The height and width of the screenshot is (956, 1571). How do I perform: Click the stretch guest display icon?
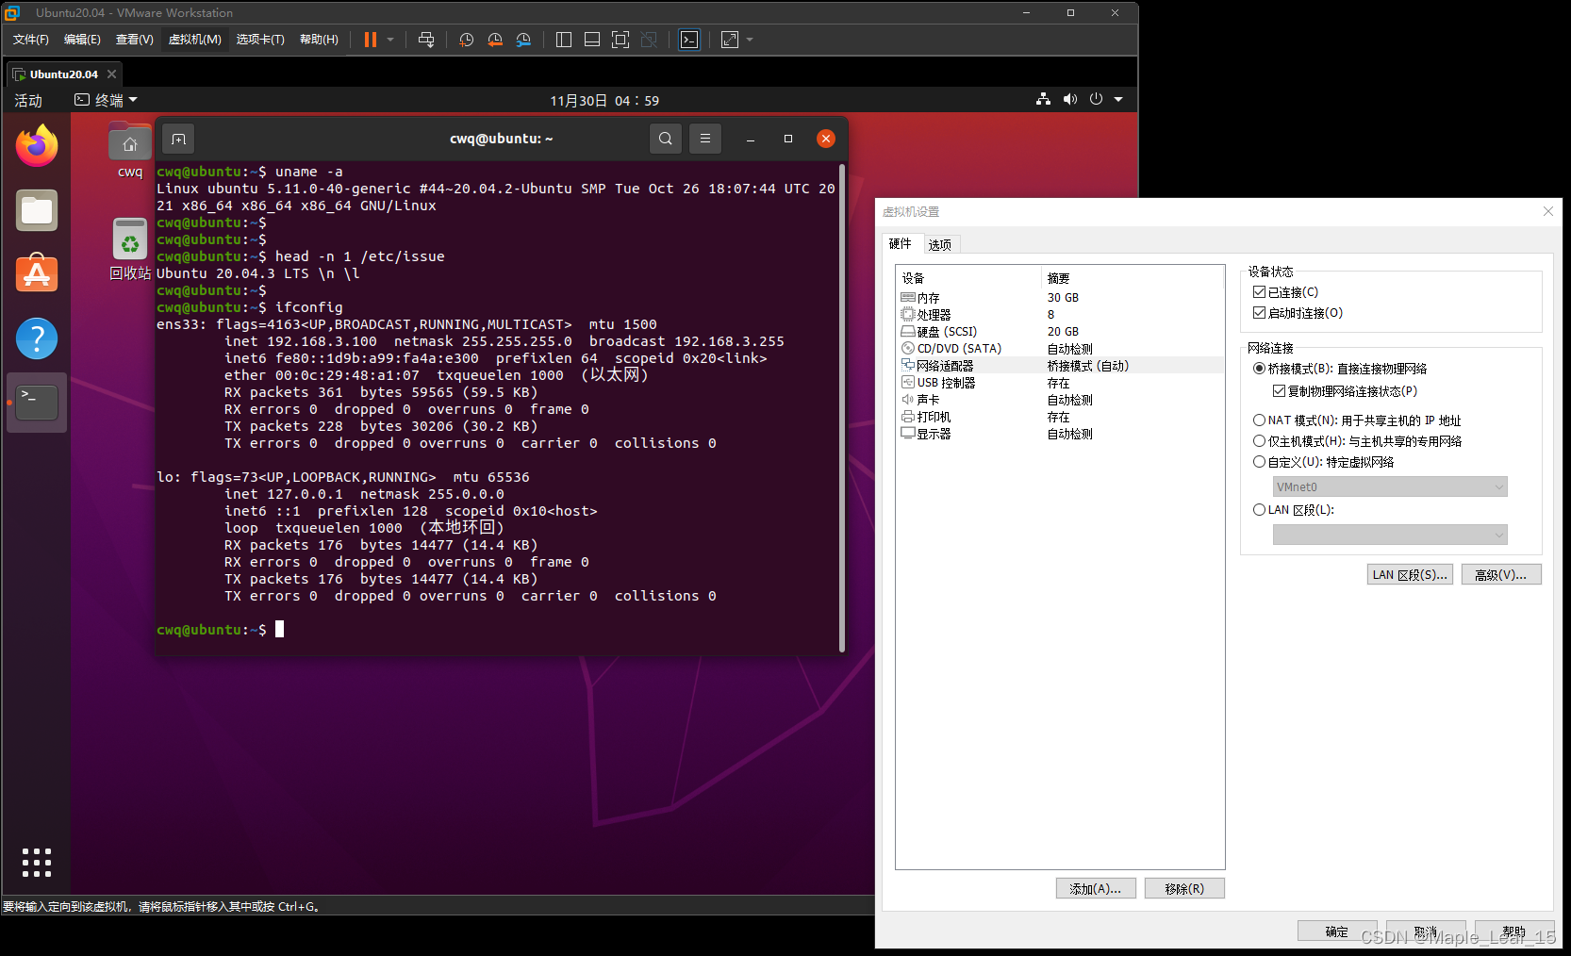click(730, 40)
